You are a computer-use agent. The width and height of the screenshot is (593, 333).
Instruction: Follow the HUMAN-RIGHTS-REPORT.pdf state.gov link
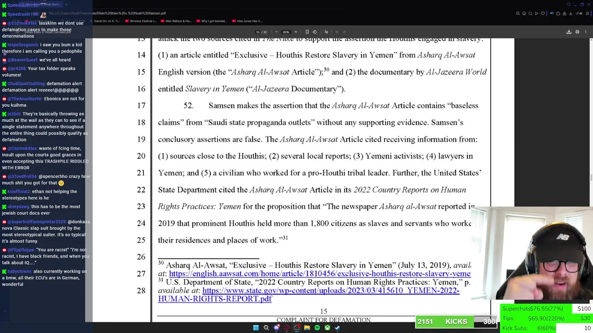point(309,295)
